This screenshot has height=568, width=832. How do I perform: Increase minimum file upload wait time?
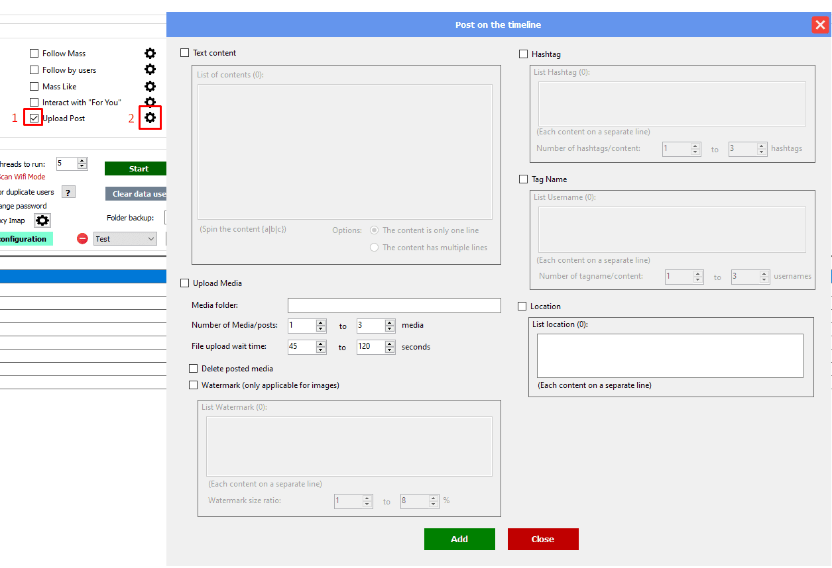pos(321,344)
